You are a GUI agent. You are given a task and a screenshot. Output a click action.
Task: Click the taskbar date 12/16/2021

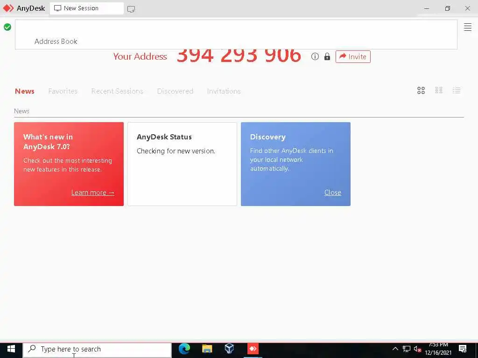coord(438,352)
